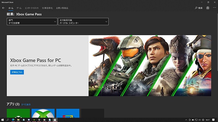Click the Xbox Game Pass characters banner

click(150, 66)
